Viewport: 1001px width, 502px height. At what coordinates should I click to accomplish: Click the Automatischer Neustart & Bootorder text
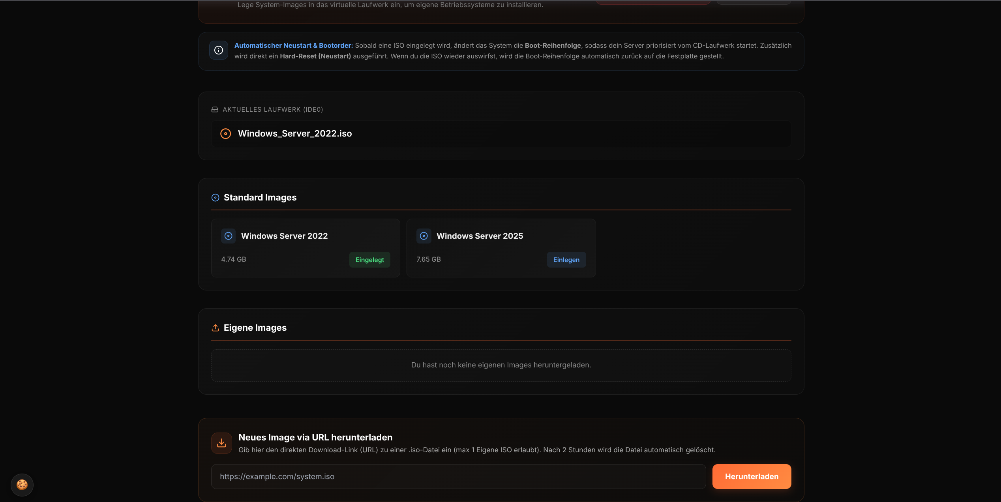click(294, 45)
